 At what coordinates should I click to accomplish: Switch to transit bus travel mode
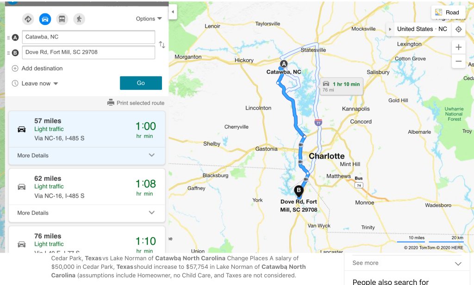62,19
